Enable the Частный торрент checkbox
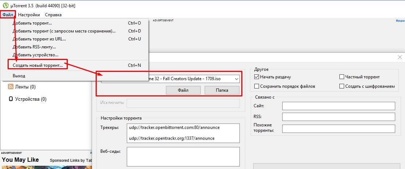Screen dimensions: 405x169 click(342, 77)
